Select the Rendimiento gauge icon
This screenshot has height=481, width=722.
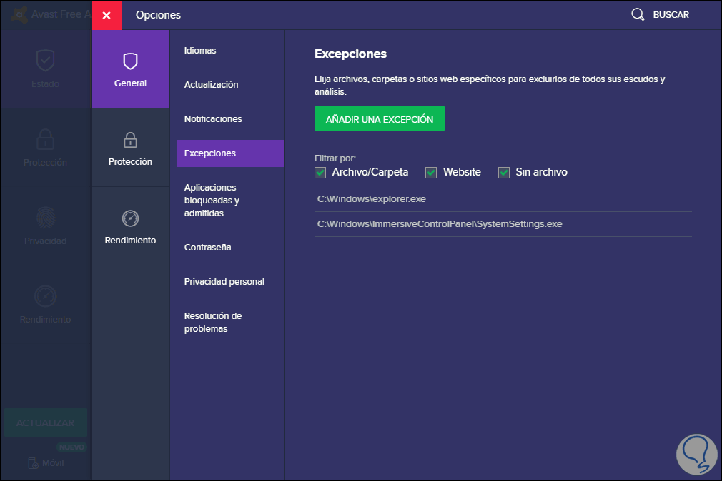click(130, 218)
